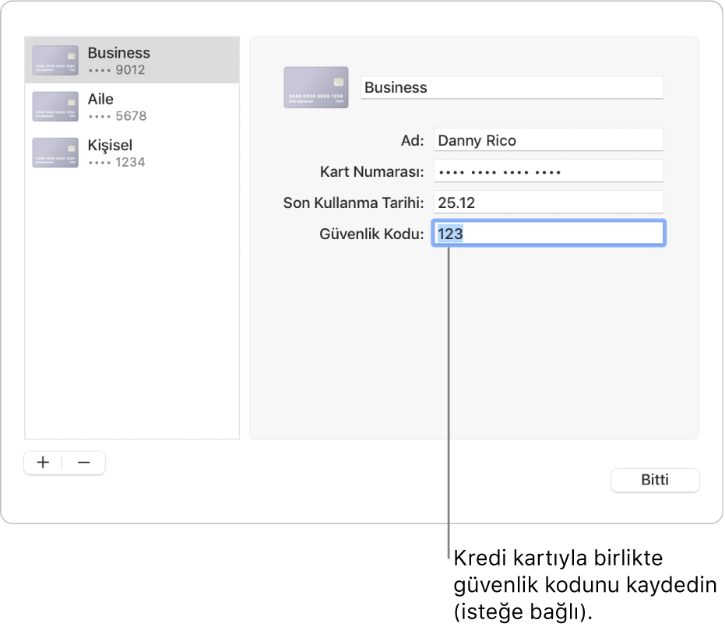The width and height of the screenshot is (725, 634).
Task: Add a new credit card with the plus button
Action: 44,463
